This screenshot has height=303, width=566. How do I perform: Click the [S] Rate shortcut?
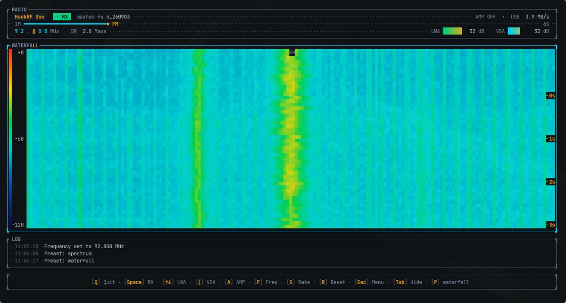[299, 282]
